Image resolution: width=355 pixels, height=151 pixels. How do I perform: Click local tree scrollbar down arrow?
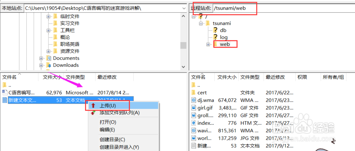pyautogui.click(x=184, y=67)
